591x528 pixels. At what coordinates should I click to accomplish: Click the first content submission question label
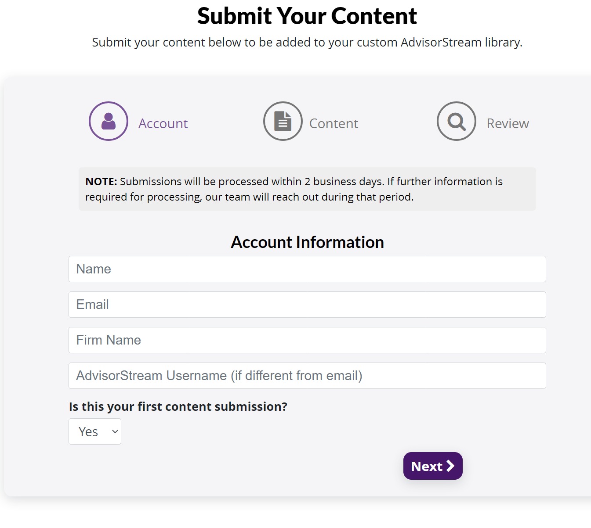pyautogui.click(x=178, y=407)
